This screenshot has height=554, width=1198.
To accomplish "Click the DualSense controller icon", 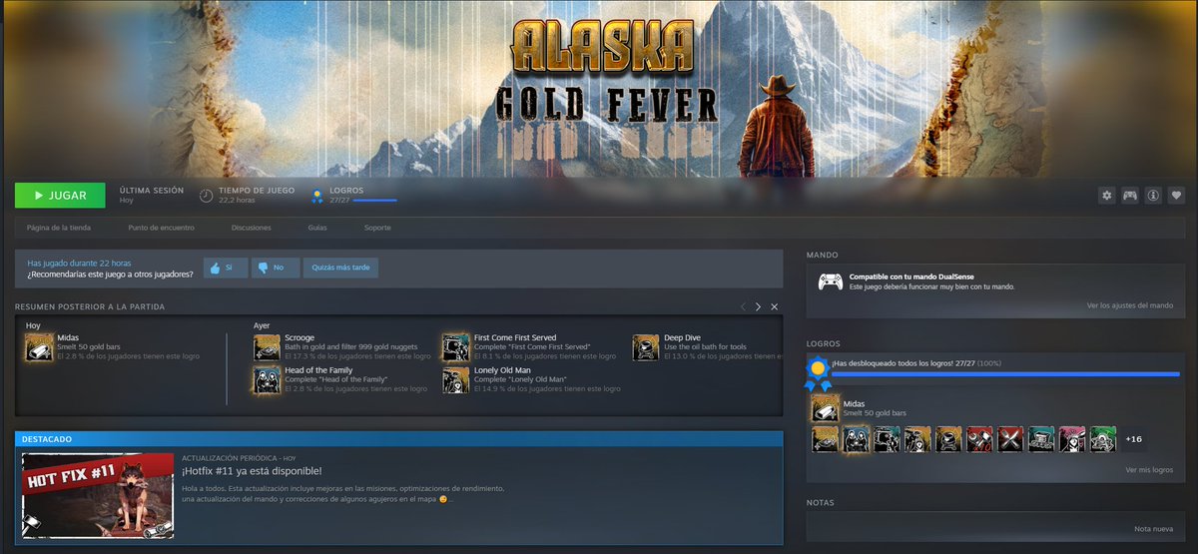I will (830, 281).
